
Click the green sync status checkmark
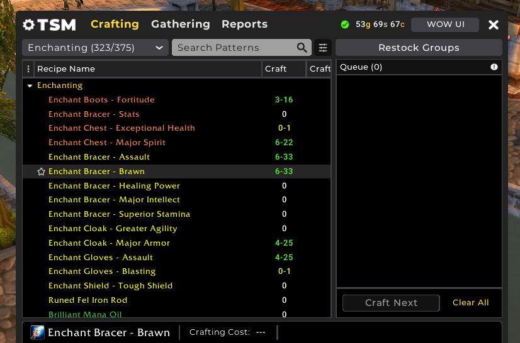(x=345, y=24)
